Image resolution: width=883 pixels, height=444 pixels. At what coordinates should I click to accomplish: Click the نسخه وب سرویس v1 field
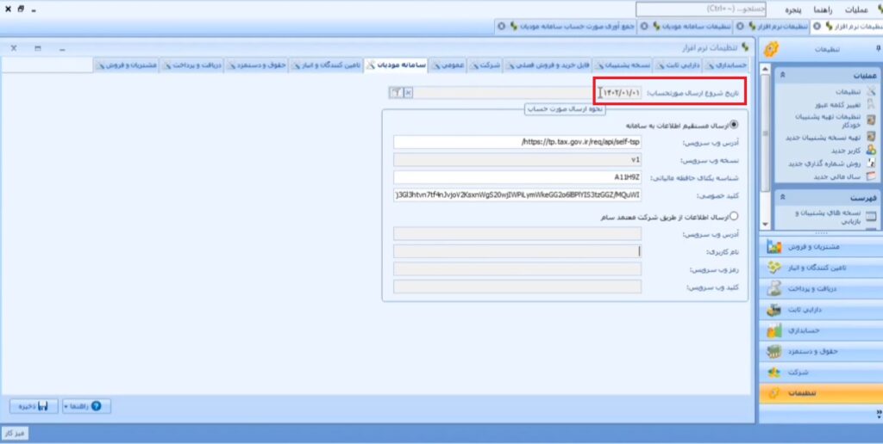[517, 160]
